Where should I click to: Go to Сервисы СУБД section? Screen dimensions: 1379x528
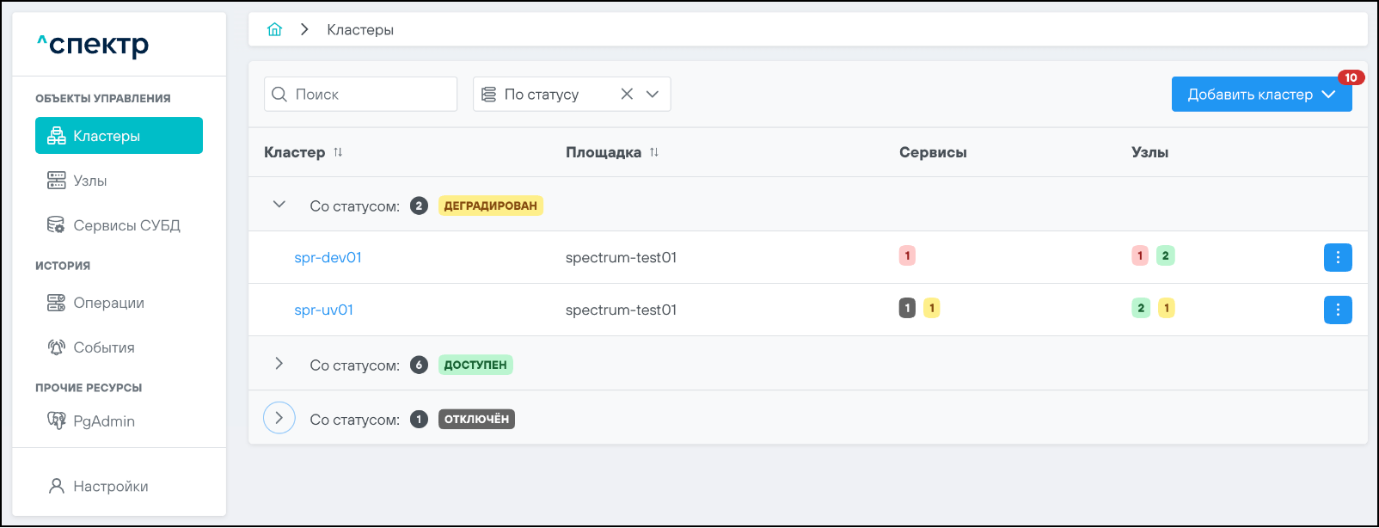(126, 225)
